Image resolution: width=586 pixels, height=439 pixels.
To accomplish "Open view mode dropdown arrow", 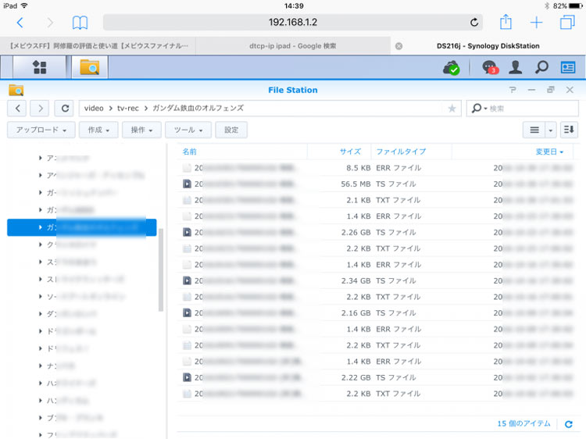I will point(551,130).
